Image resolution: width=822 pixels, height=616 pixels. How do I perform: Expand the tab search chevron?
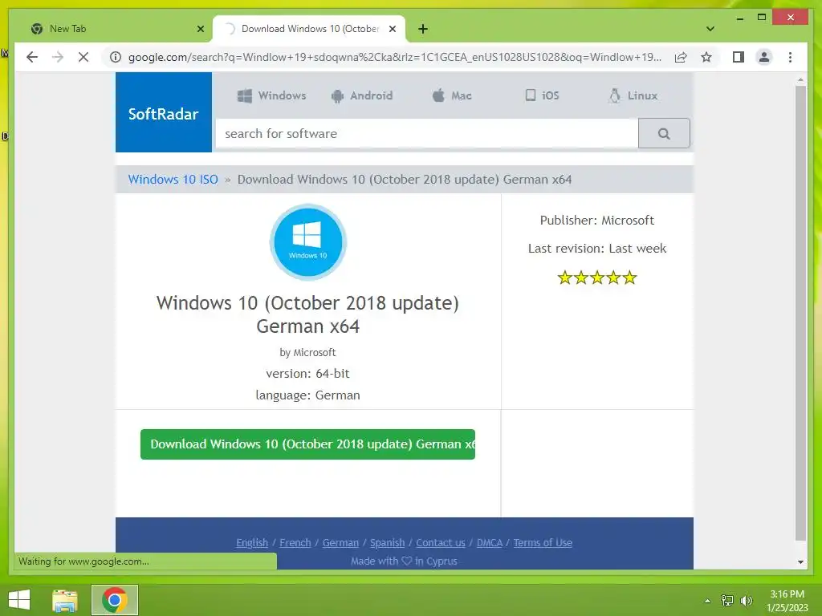tap(710, 29)
